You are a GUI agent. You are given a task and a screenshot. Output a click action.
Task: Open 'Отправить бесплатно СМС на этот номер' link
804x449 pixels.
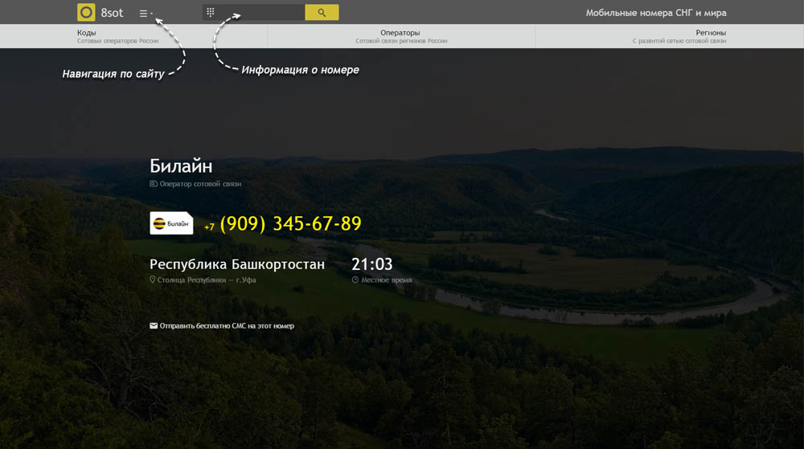[x=227, y=325]
